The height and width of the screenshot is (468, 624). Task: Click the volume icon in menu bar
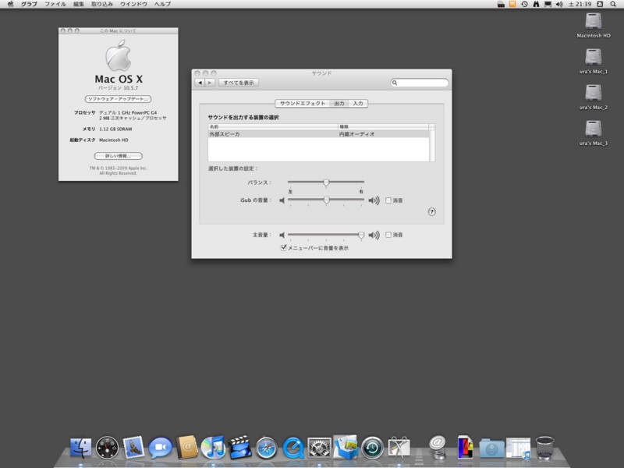tap(559, 4)
